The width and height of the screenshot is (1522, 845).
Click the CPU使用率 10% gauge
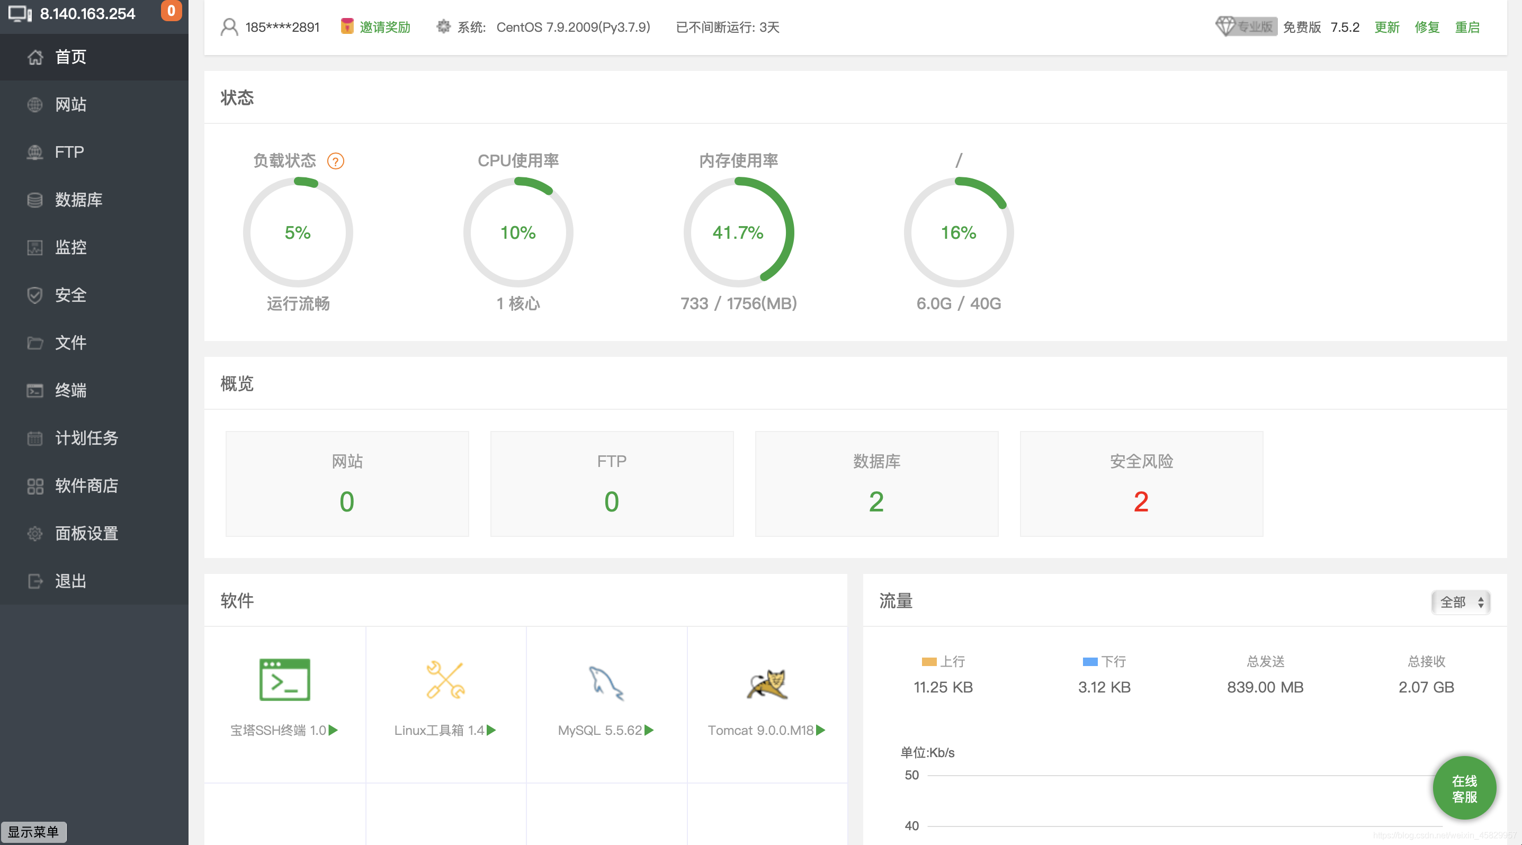click(518, 232)
